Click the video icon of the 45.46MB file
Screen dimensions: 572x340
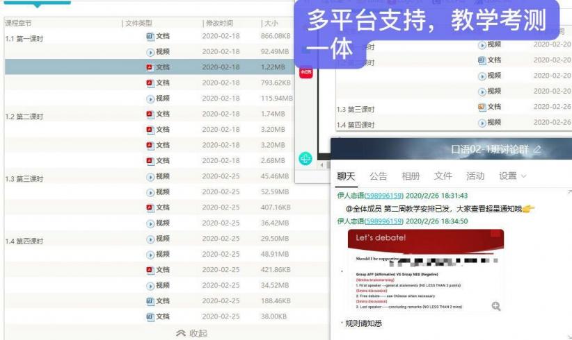point(150,177)
